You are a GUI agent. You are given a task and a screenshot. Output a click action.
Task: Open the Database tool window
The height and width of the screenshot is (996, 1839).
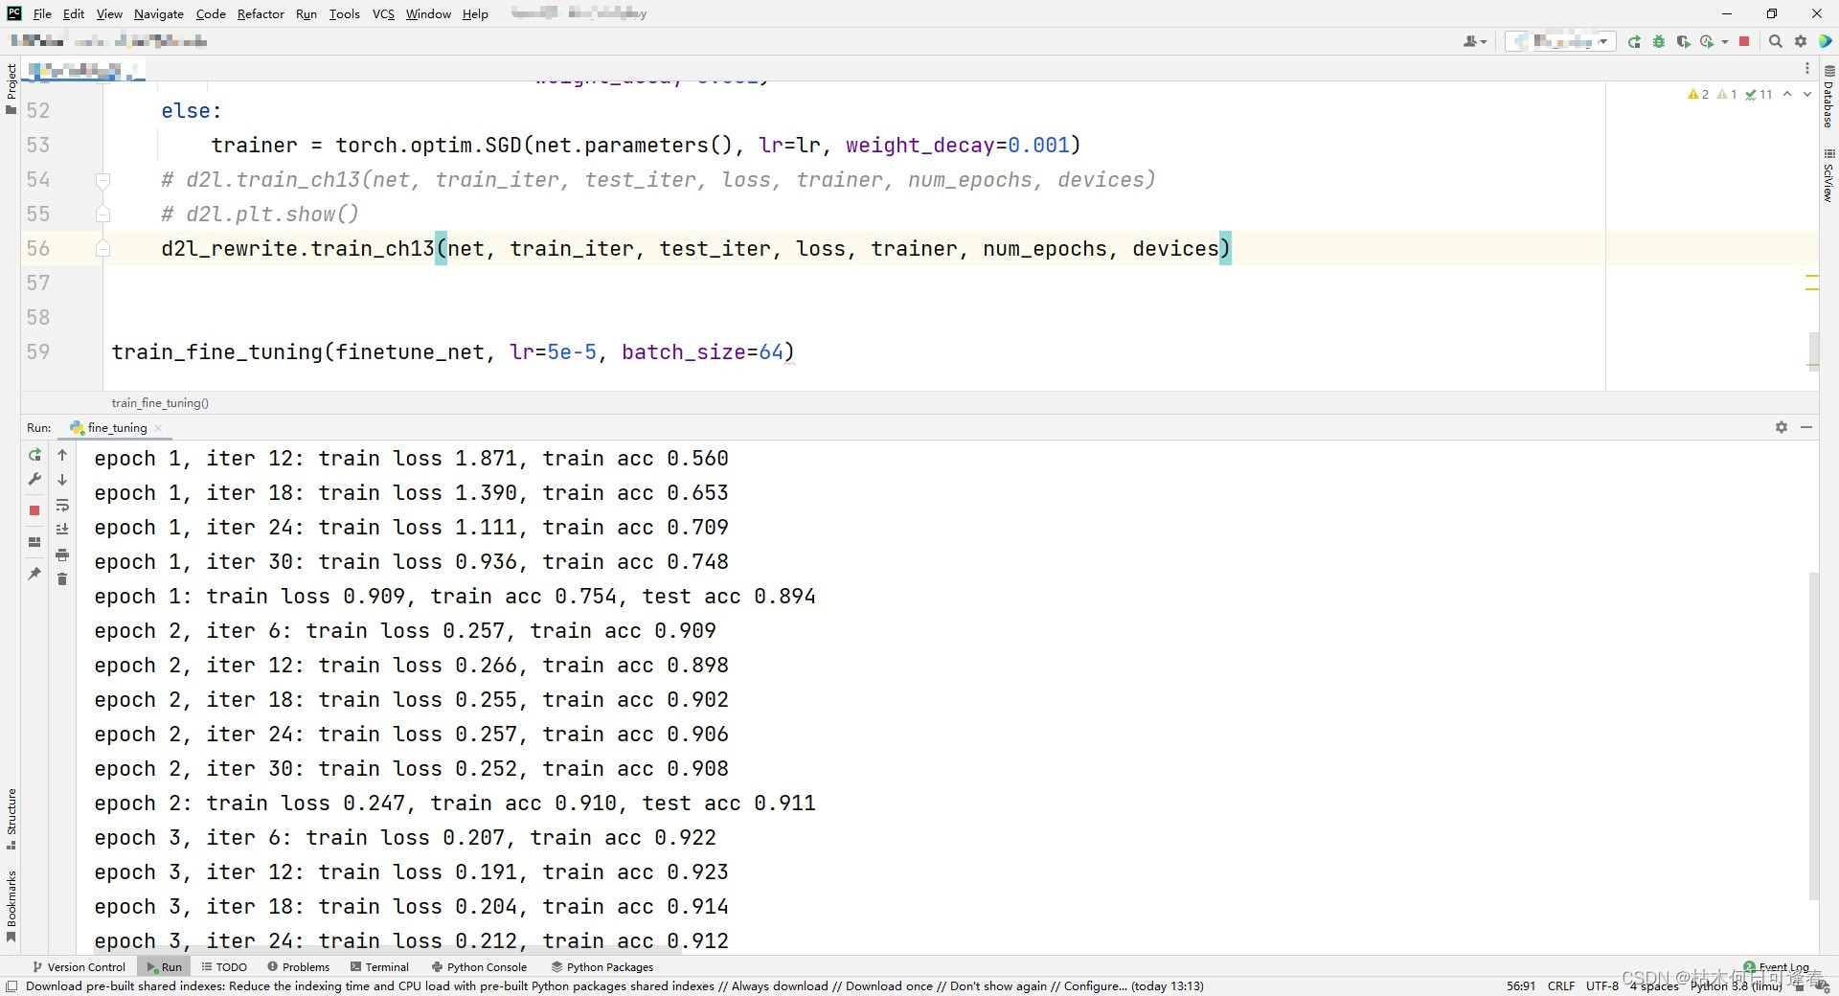click(1828, 97)
